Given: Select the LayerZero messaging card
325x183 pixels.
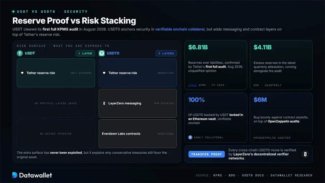Looking at the screenshot, I should click(137, 103).
